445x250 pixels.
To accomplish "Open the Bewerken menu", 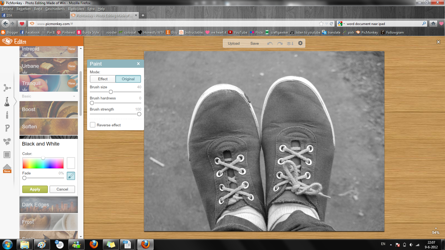I will [x=24, y=9].
